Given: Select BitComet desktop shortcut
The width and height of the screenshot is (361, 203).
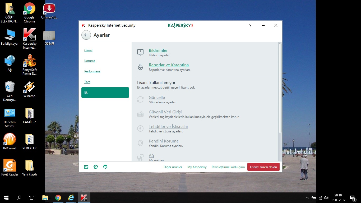Looking at the screenshot, I should [10, 142].
